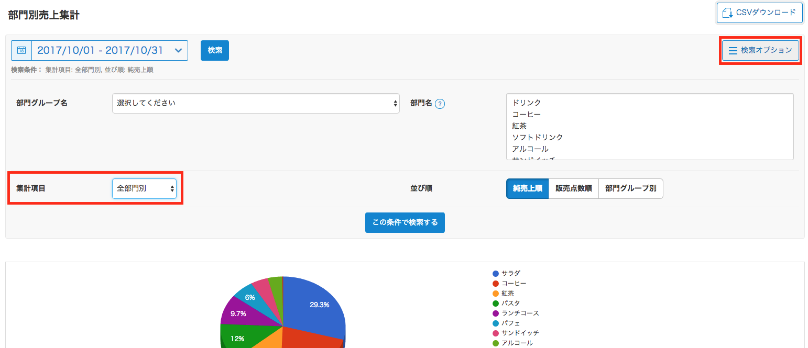Click サラダ legend label
Viewport: 808px width, 348px height.
point(511,273)
